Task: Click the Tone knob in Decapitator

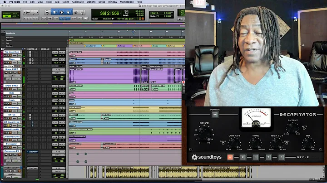Action: coord(255,144)
